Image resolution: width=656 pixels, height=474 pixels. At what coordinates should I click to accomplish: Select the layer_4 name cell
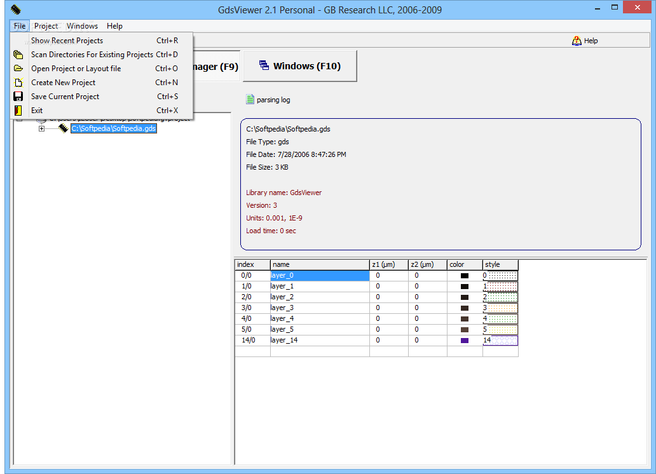coord(320,319)
